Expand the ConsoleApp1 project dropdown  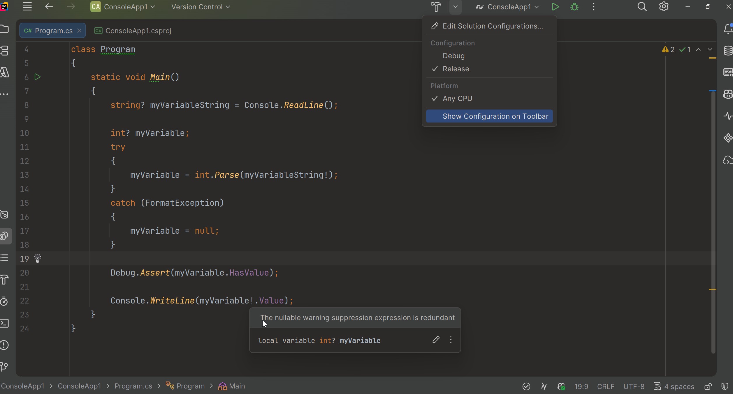(x=123, y=7)
